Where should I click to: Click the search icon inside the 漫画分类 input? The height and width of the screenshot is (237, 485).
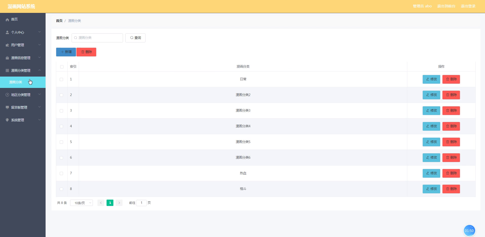point(75,38)
